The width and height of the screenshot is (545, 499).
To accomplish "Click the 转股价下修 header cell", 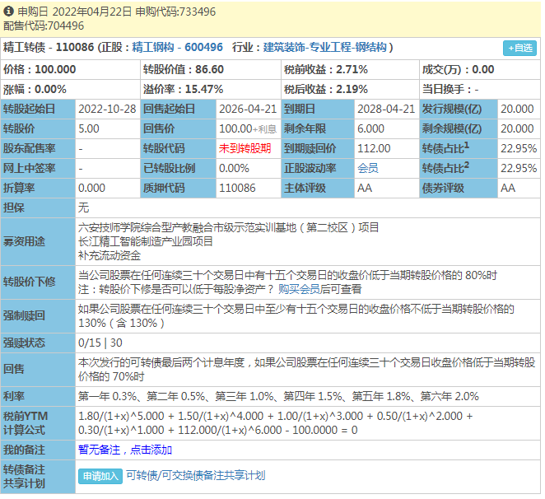I will pyautogui.click(x=38, y=282).
